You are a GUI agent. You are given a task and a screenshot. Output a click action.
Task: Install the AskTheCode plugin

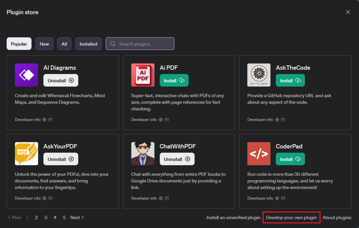click(x=290, y=80)
